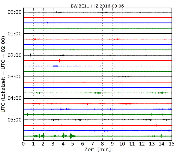This screenshot has height=156, width=195.
Task: Select the "02:00" time tick label
Action: tap(15, 55)
